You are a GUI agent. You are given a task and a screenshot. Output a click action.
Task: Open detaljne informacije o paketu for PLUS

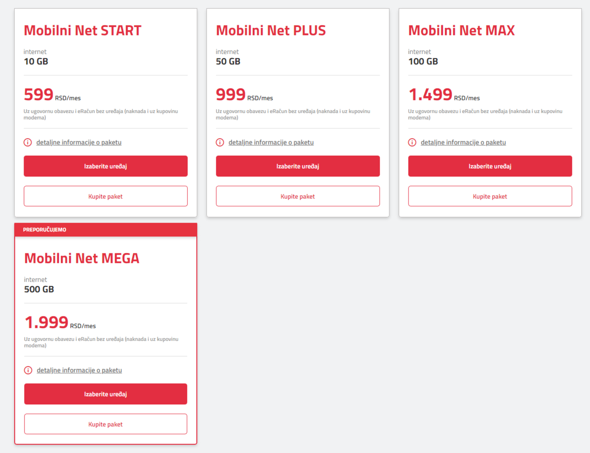[x=271, y=142]
